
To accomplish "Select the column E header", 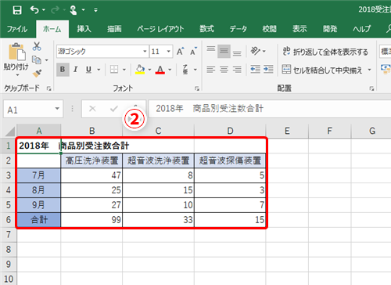I will (287, 131).
